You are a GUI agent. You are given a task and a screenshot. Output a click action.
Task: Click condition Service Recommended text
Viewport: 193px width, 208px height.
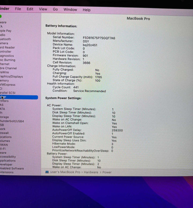pos(90,91)
